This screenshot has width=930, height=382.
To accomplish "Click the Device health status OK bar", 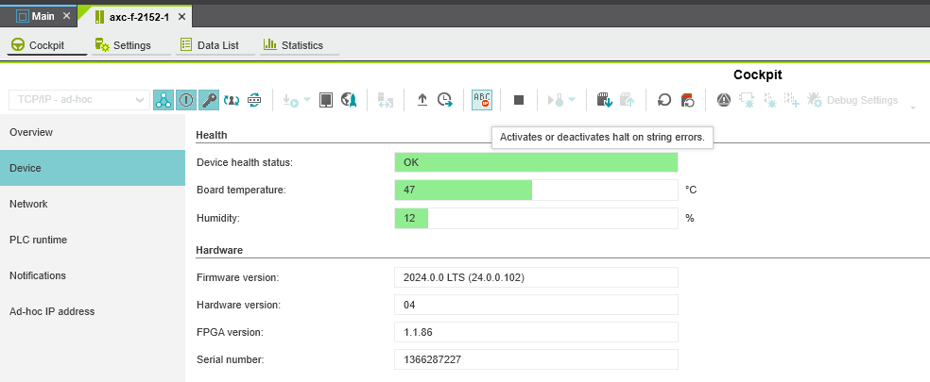I will tap(536, 162).
